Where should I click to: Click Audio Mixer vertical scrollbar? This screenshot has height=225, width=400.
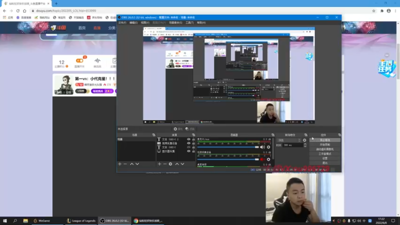pyautogui.click(x=273, y=148)
